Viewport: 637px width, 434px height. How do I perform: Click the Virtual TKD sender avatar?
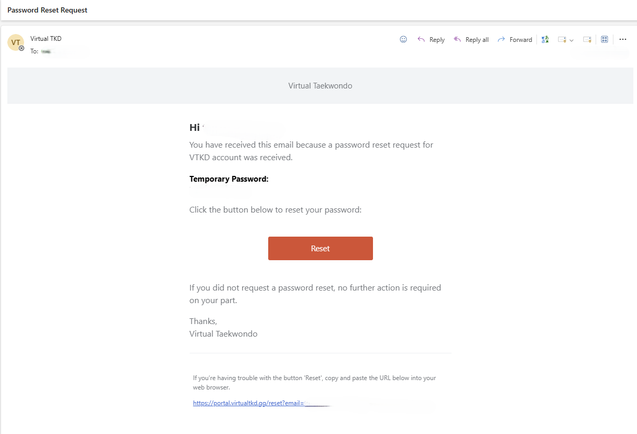click(x=16, y=42)
